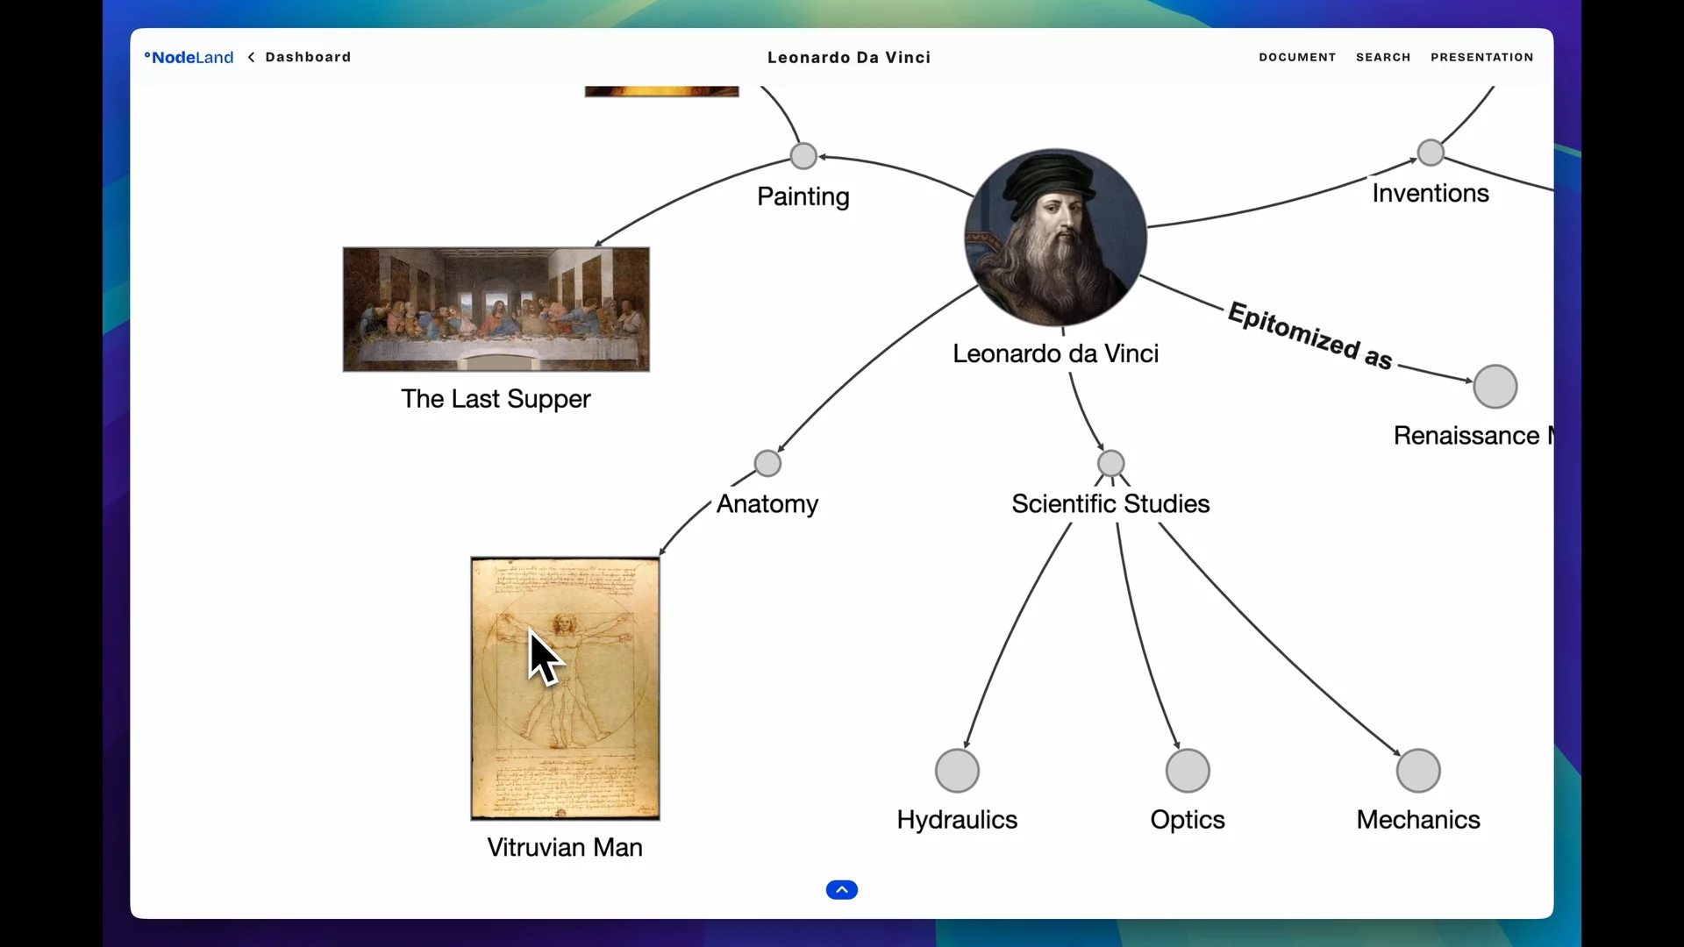Click The Last Supper image

(x=496, y=310)
